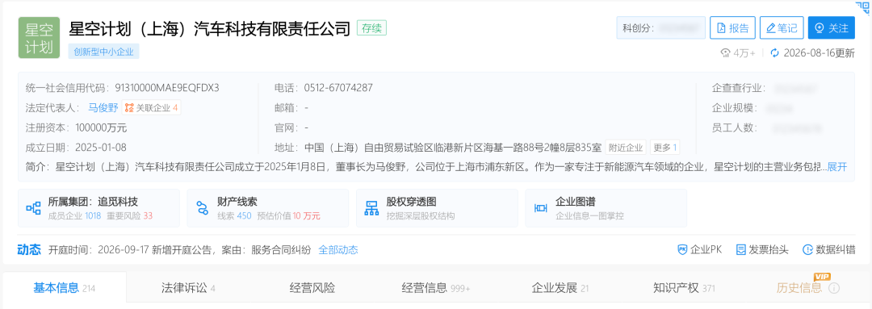Click the 发票抬头 invoice icon
The width and height of the screenshot is (872, 309).
(740, 250)
